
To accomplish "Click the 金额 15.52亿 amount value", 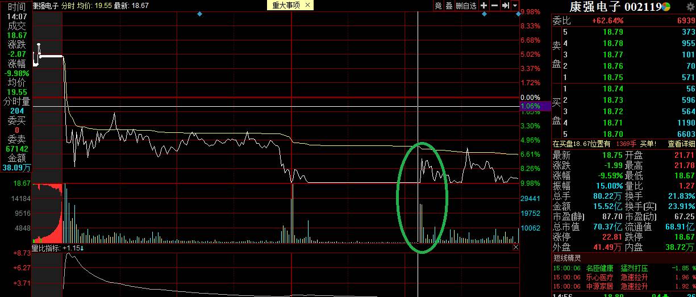I will coord(607,206).
